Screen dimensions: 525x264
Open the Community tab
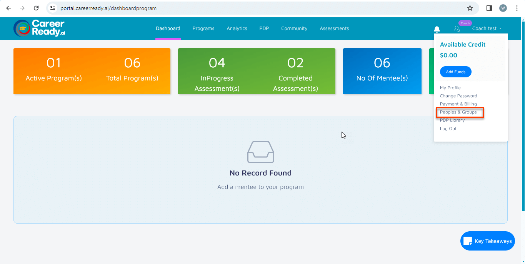click(294, 28)
